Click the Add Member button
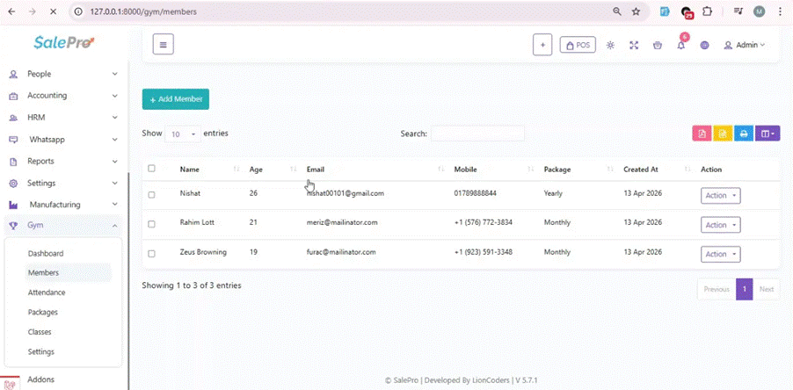The image size is (793, 390). [176, 99]
